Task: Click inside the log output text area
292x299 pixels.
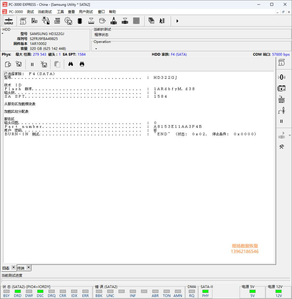Action: click(x=138, y=167)
